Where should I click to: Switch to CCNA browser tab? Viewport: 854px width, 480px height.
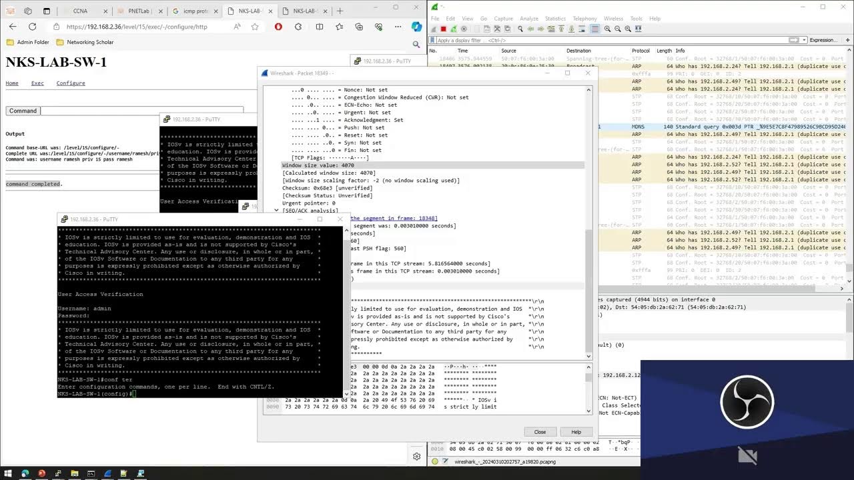pyautogui.click(x=84, y=11)
